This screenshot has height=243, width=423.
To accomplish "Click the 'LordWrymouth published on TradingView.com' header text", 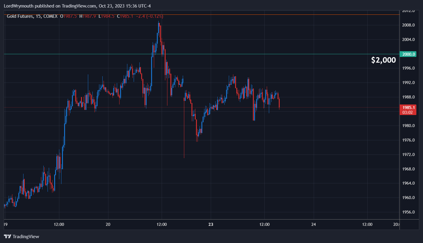I will (x=50, y=6).
